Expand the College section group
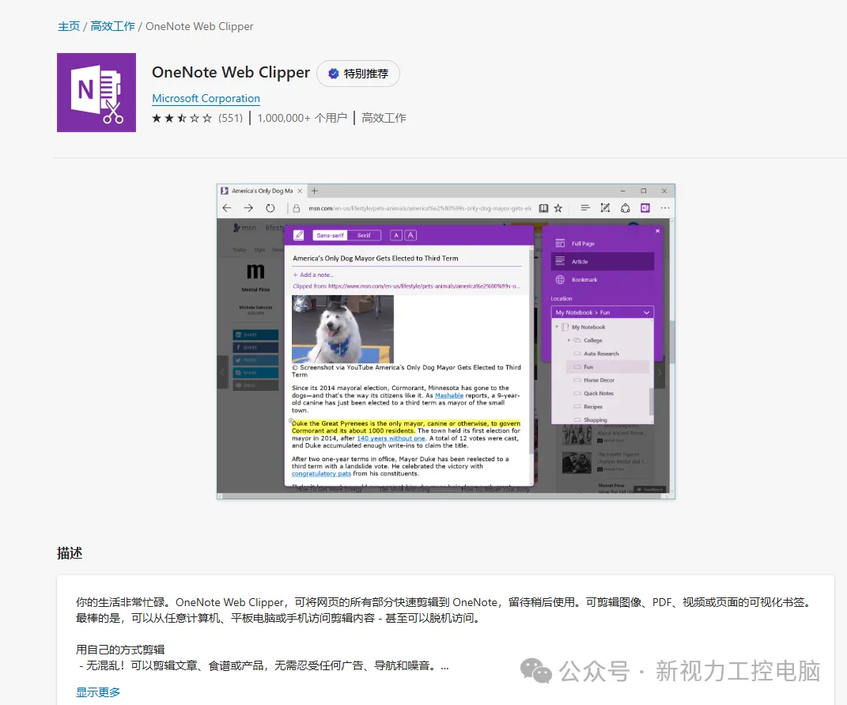The height and width of the screenshot is (705, 847). tap(569, 340)
